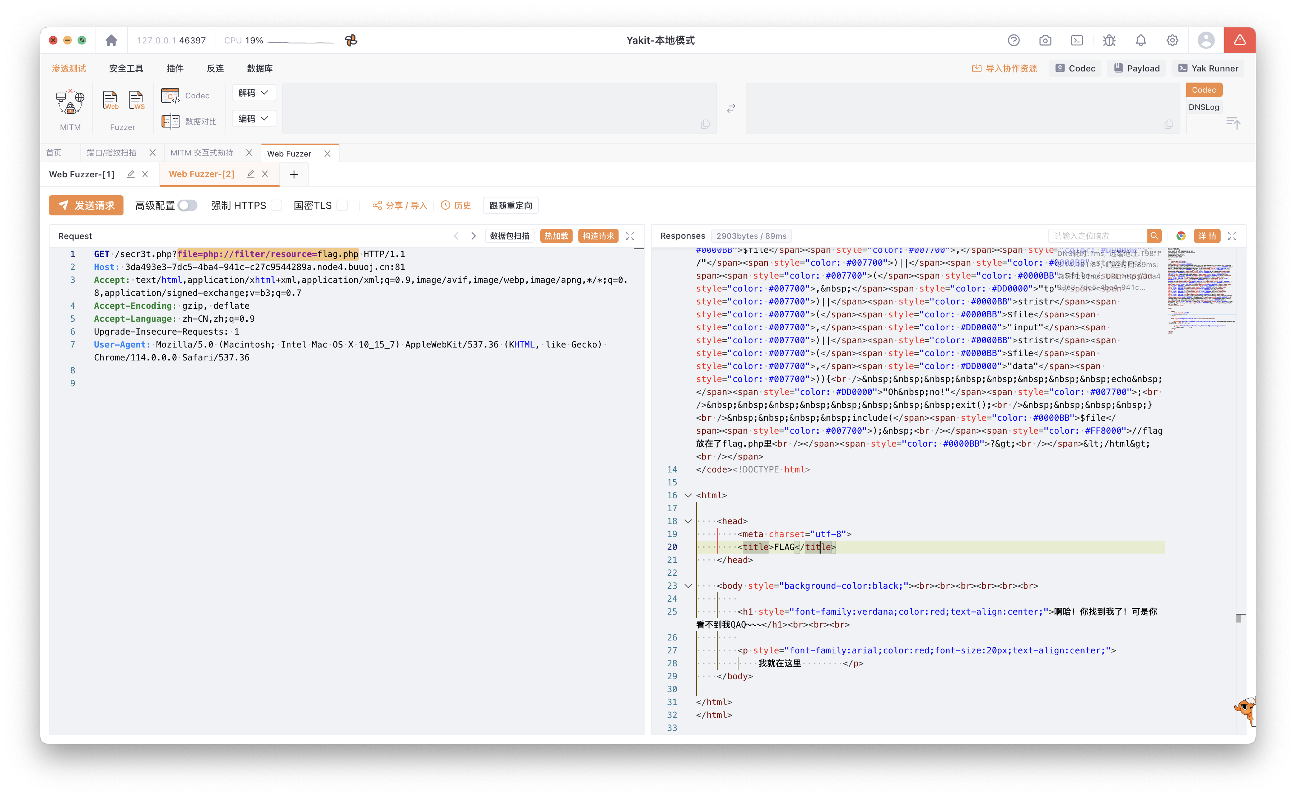Open the MITM hijack tool icon
The width and height of the screenshot is (1296, 797).
pos(70,102)
